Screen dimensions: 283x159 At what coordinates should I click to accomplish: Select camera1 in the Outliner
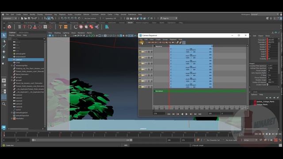tap(26, 60)
